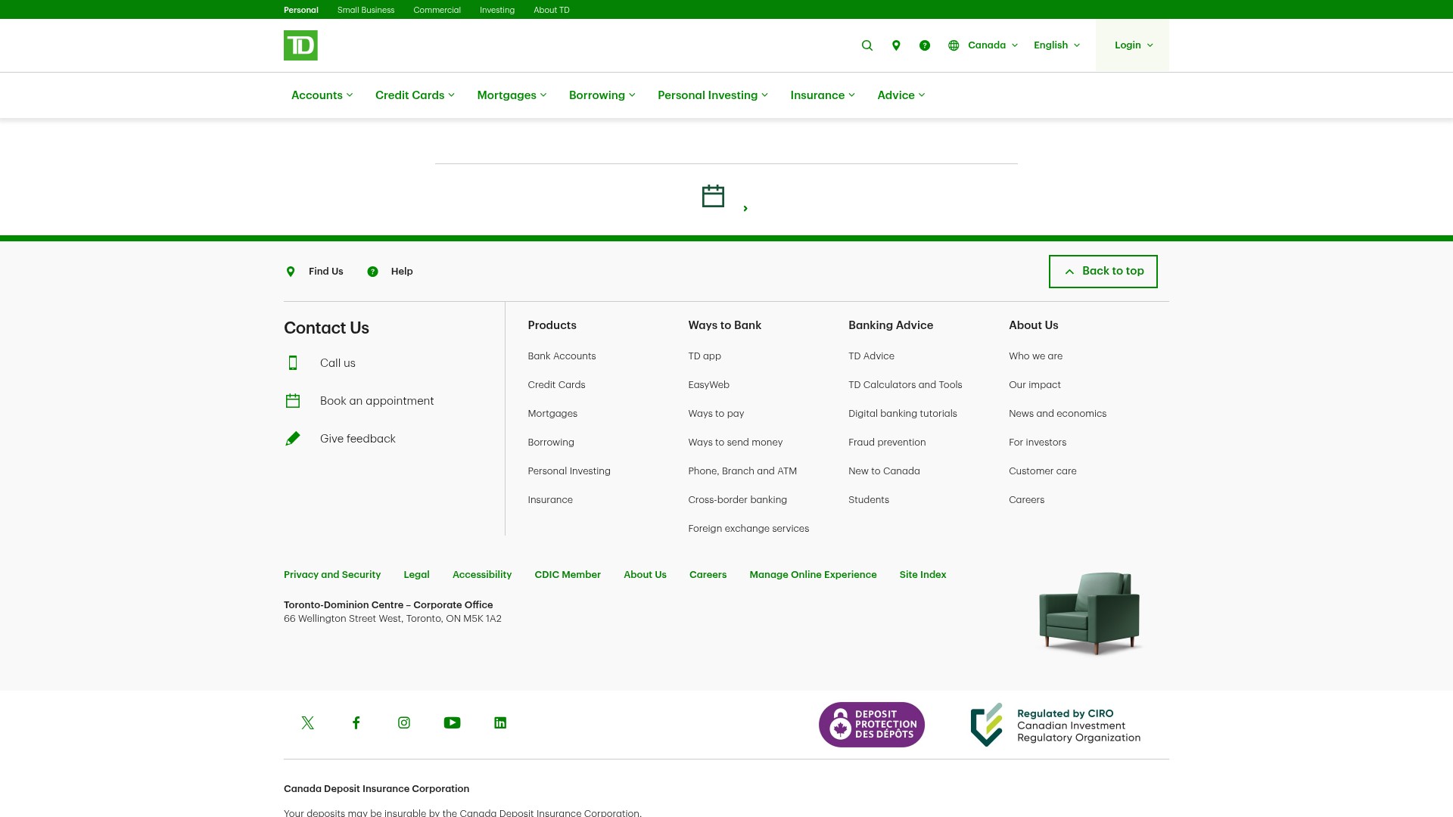Click the Back to top button
The width and height of the screenshot is (1453, 817).
[x=1103, y=272]
